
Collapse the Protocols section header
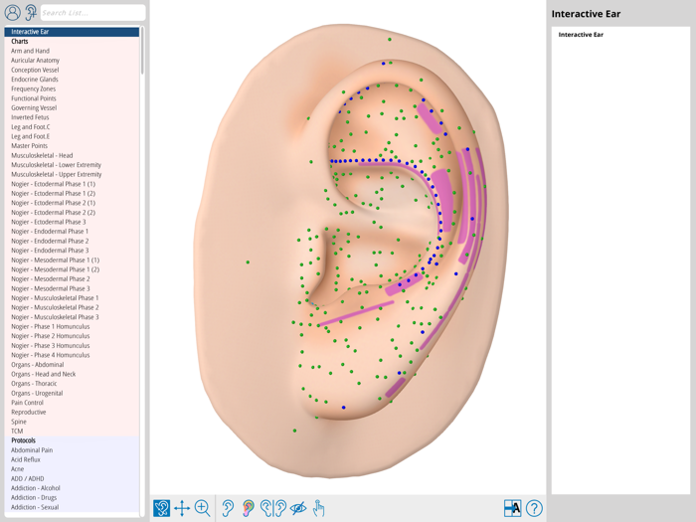click(24, 440)
